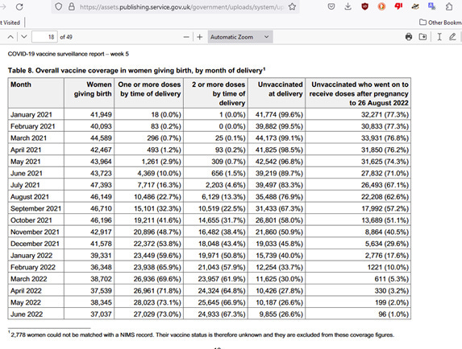Select the PDF add-text tool icon
Image resolution: width=462 pixels, height=349 pixels.
(439, 37)
